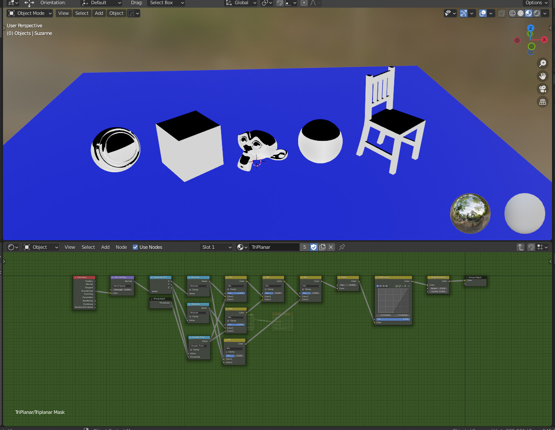Open the Global transform orientation dropdown

coord(241,3)
